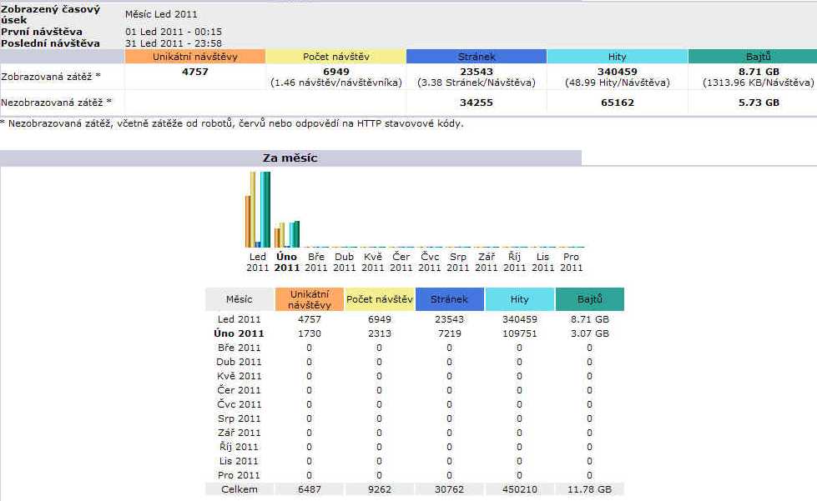Click the 'Poslední návštěva' label
This screenshot has height=501, width=817.
[51, 43]
